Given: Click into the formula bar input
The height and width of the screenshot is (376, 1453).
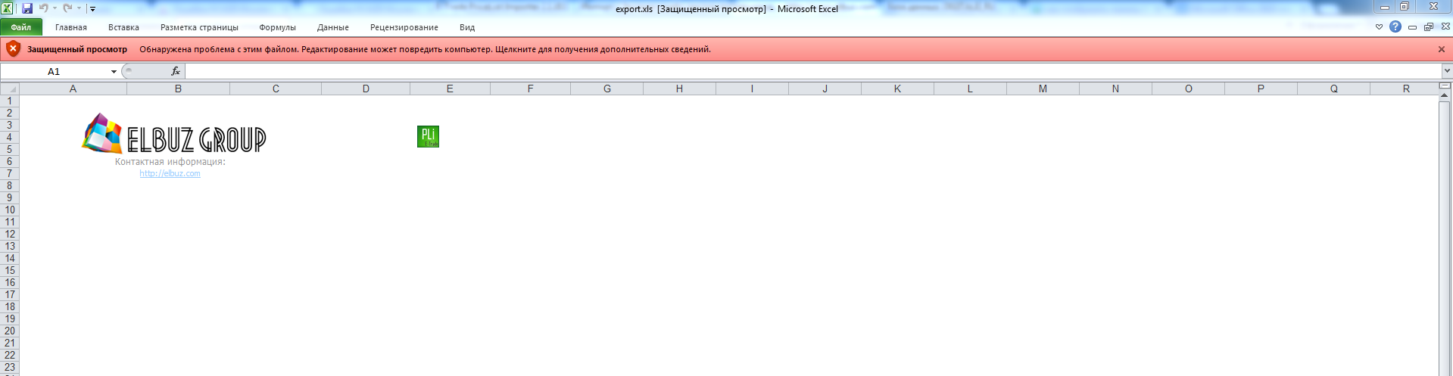Looking at the screenshot, I should [813, 71].
